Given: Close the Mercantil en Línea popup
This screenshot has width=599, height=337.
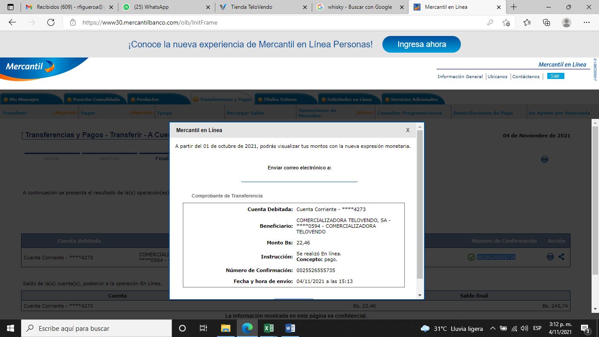Looking at the screenshot, I should pyautogui.click(x=407, y=130).
